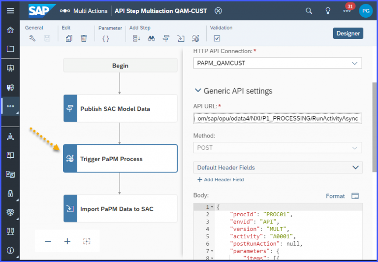Open the search magnifier
Image resolution: width=378 pixels, height=262 pixels.
[x=309, y=11]
